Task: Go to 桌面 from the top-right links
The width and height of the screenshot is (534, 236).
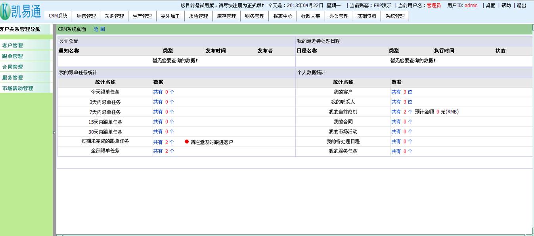Action: [x=490, y=6]
